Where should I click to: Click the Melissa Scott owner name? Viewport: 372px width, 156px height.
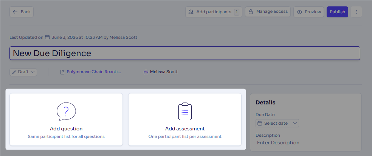[x=164, y=72]
